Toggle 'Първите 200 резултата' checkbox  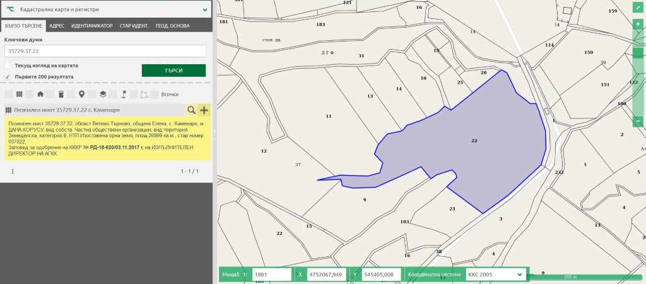pyautogui.click(x=8, y=77)
